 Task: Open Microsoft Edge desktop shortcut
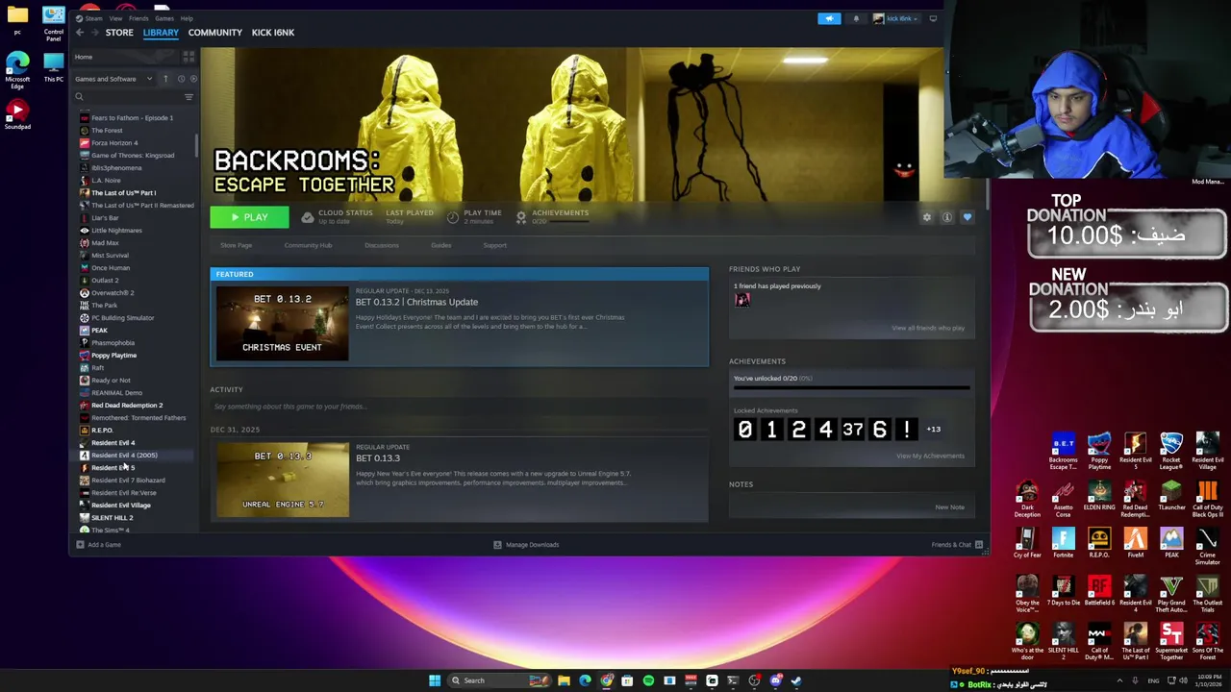pyautogui.click(x=17, y=70)
